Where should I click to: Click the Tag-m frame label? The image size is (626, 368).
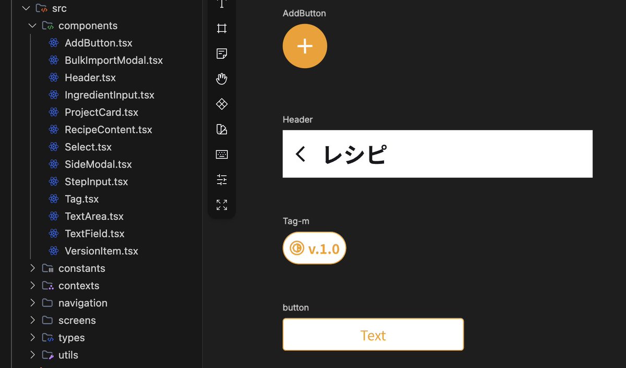[296, 221]
